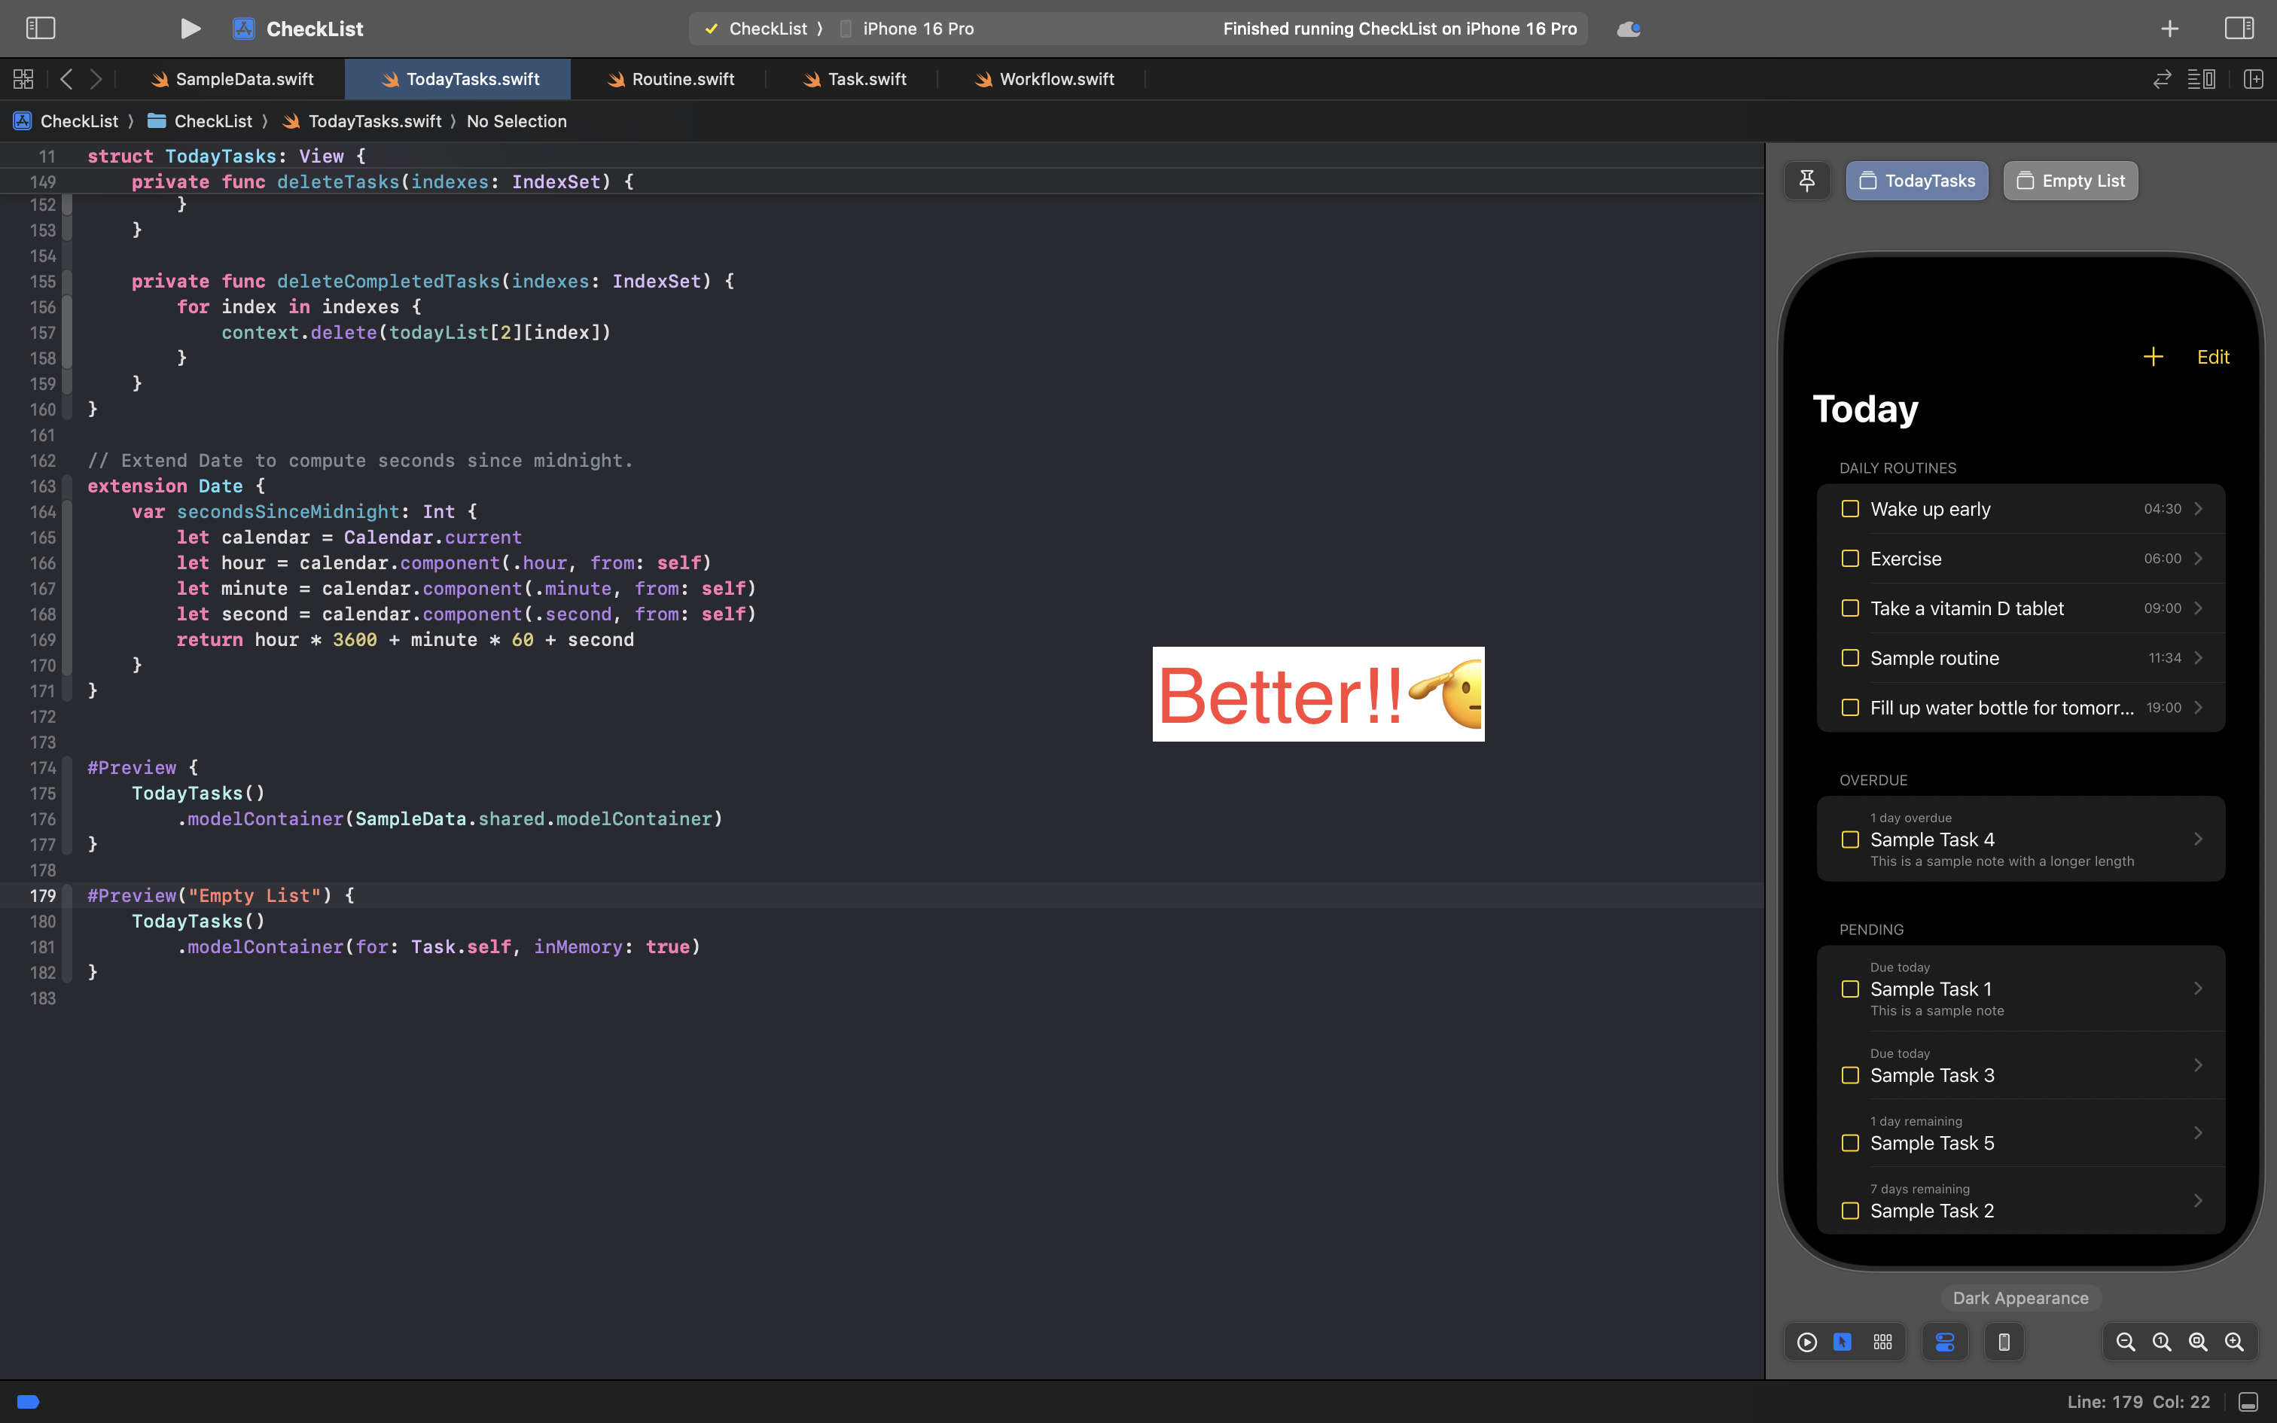Switch to the Routine.swift tab
Viewport: 2277px width, 1423px height.
click(670, 79)
